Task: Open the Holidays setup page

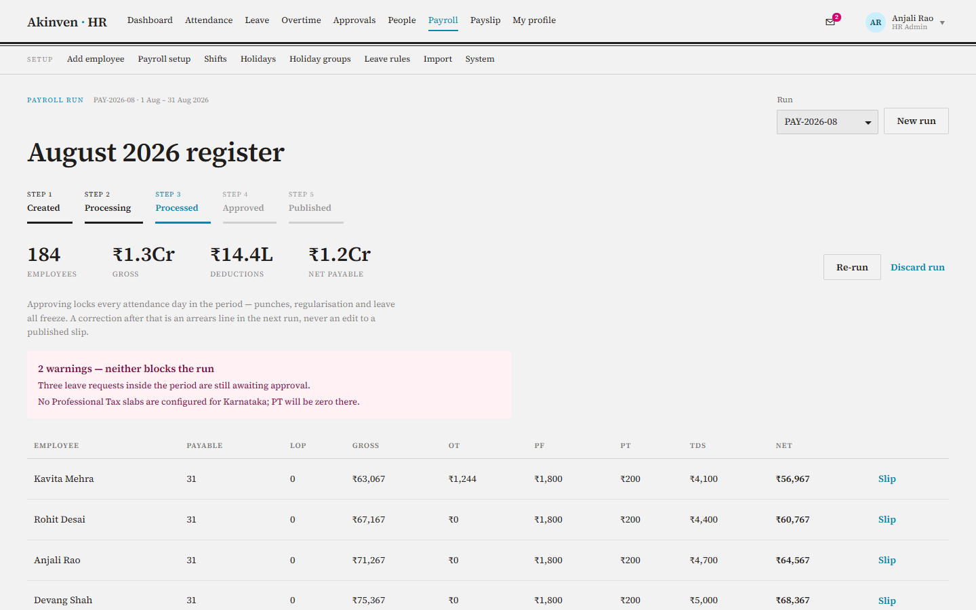Action: click(x=258, y=59)
